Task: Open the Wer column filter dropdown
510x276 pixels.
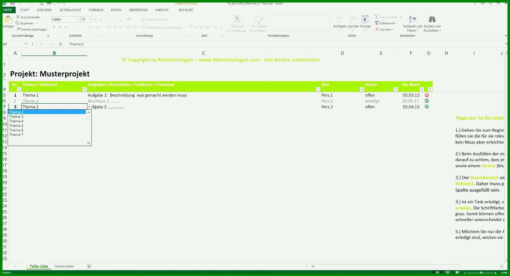Action: click(362, 89)
